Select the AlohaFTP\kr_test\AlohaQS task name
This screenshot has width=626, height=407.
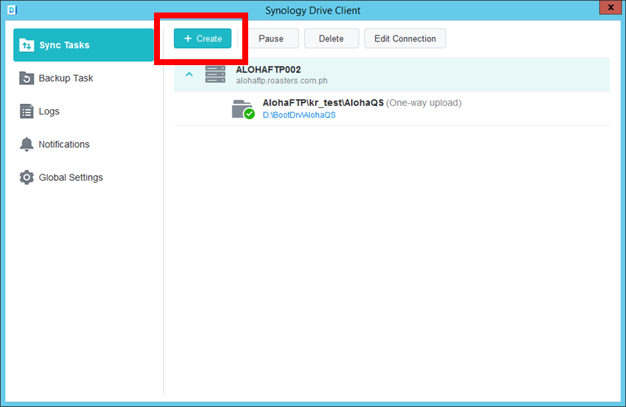coord(323,103)
